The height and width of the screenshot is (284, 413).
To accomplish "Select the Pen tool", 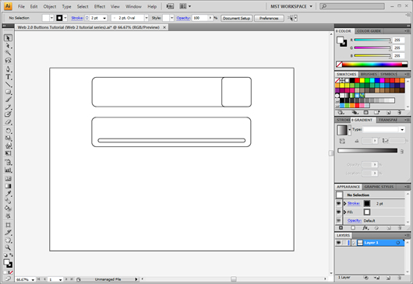I will click(x=8, y=69).
